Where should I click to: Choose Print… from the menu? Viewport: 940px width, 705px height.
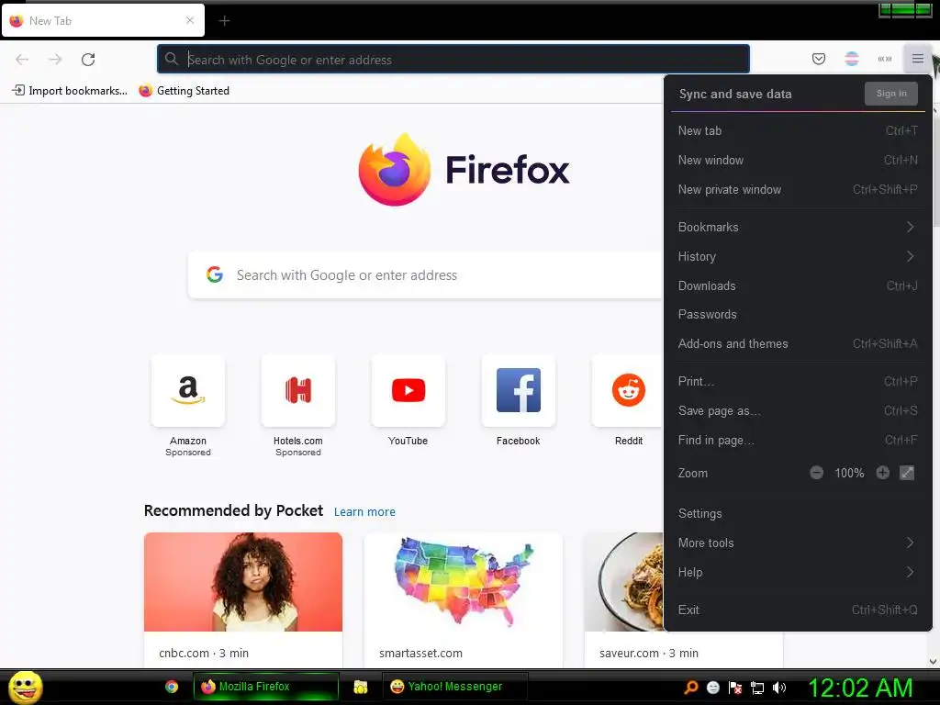point(798,381)
